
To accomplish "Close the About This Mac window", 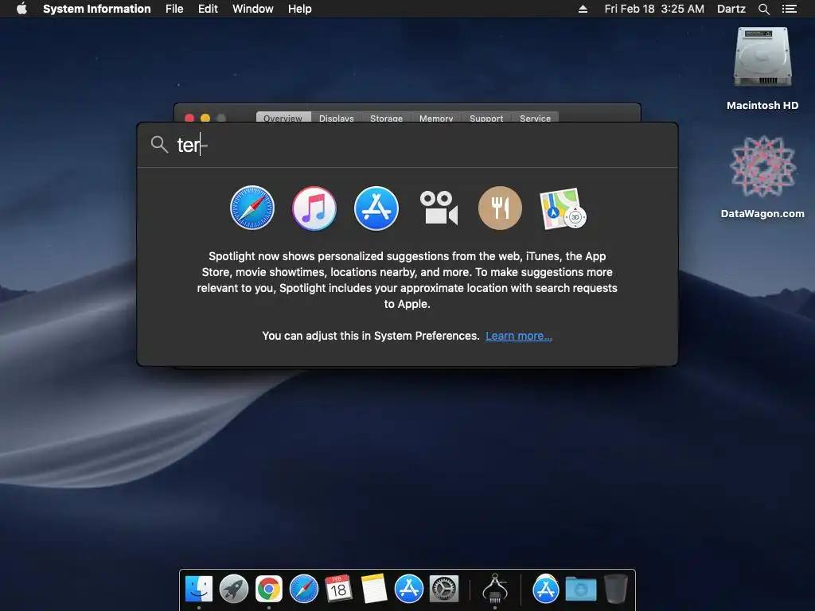I will pos(189,118).
